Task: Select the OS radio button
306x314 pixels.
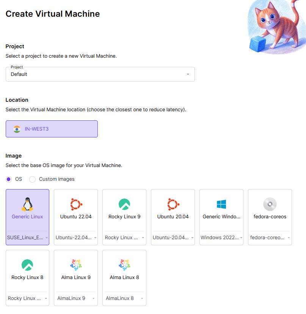Action: 9,179
